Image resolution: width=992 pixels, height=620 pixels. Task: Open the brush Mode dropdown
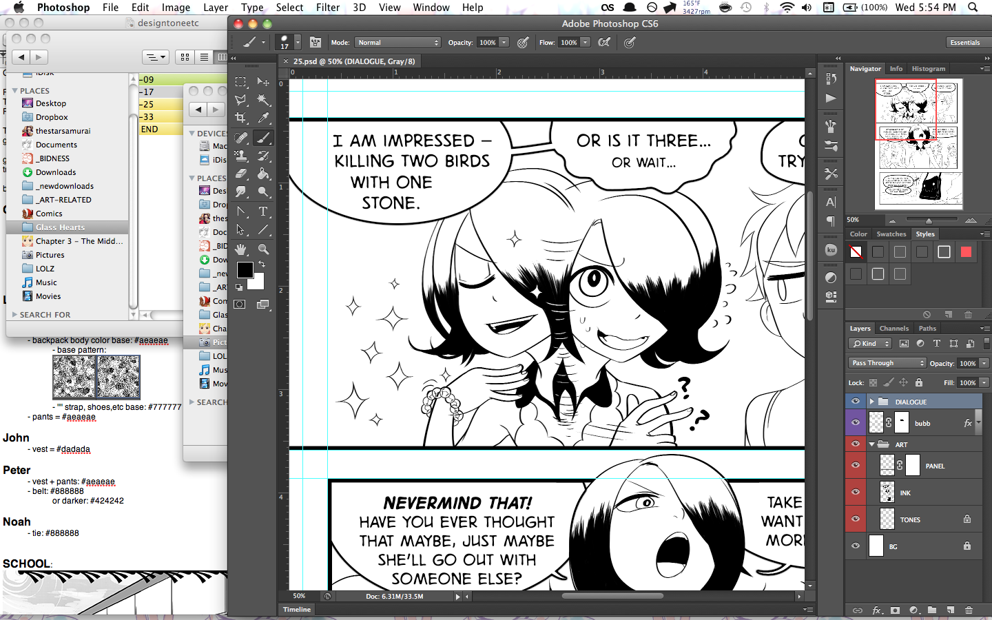tap(397, 43)
